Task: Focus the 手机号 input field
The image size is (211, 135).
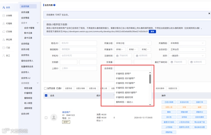Action: point(78,56)
